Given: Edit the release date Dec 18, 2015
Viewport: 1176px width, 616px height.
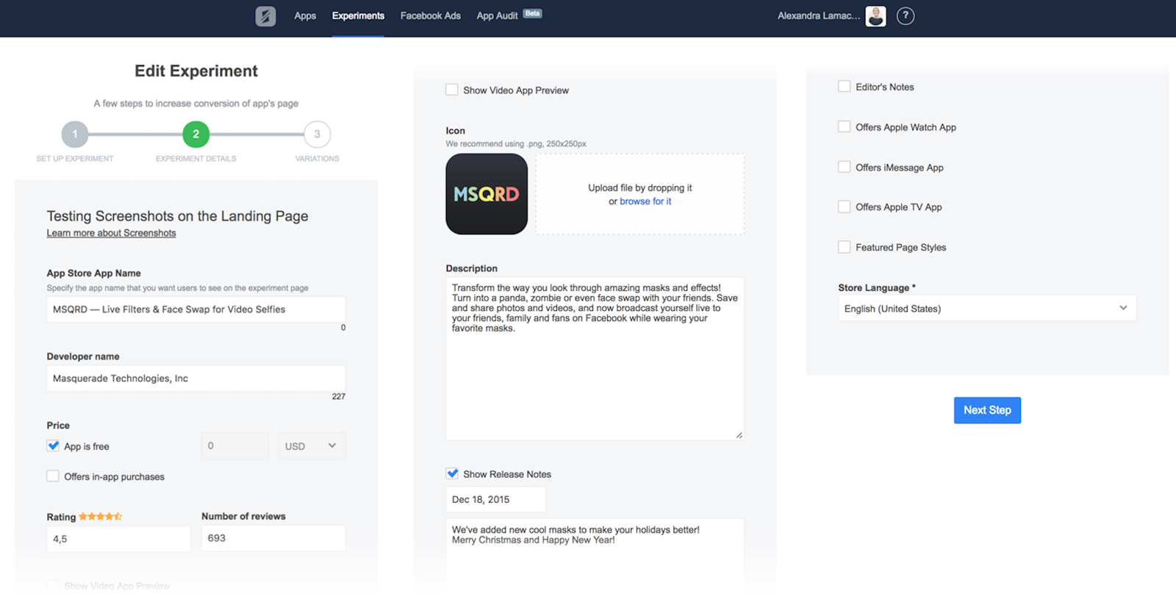Looking at the screenshot, I should click(496, 500).
